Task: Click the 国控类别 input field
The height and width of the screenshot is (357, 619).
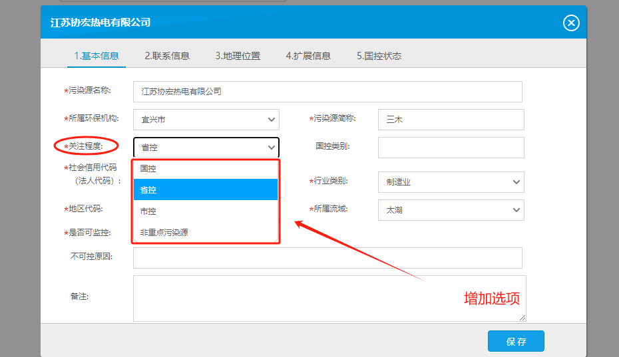Action: pyautogui.click(x=451, y=148)
